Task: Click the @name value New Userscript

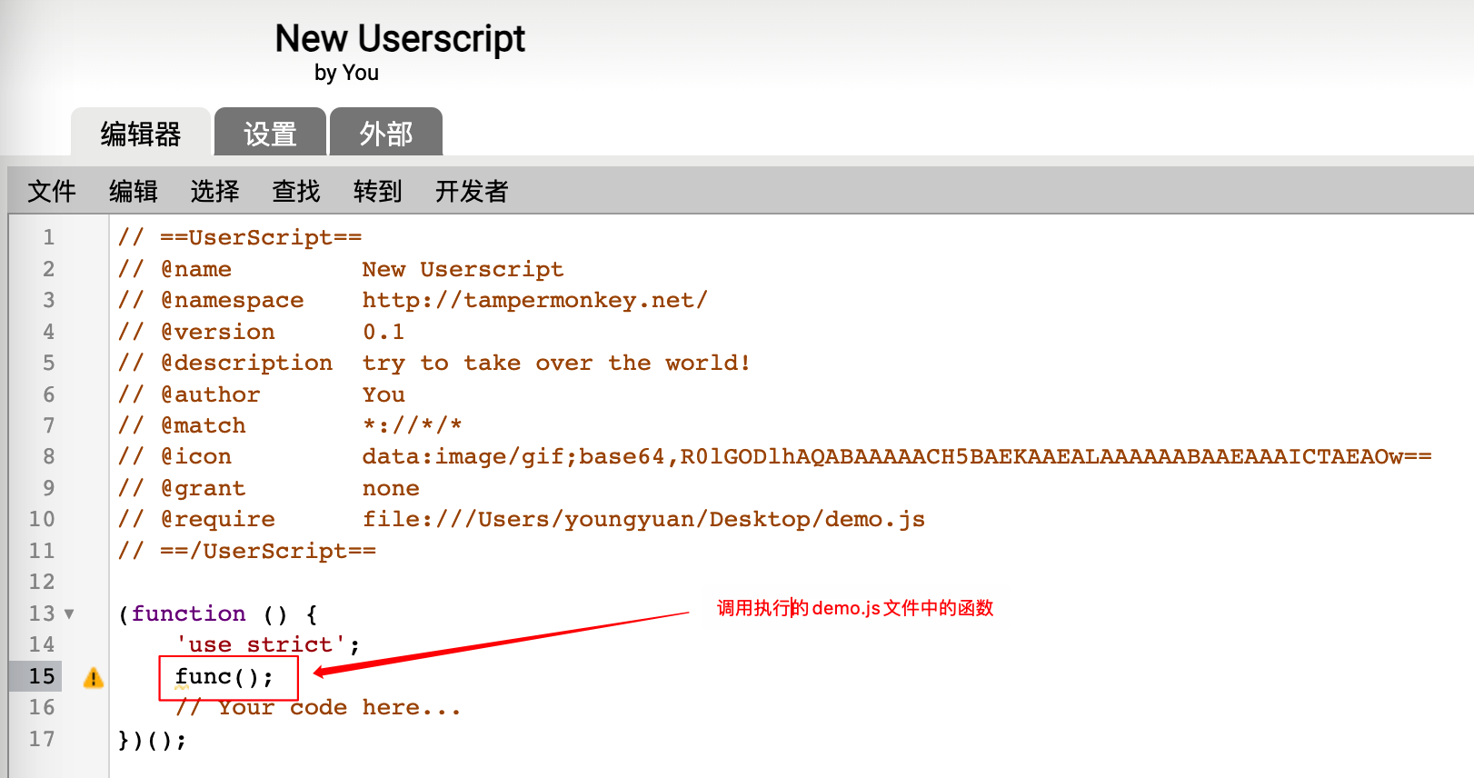Action: point(463,270)
